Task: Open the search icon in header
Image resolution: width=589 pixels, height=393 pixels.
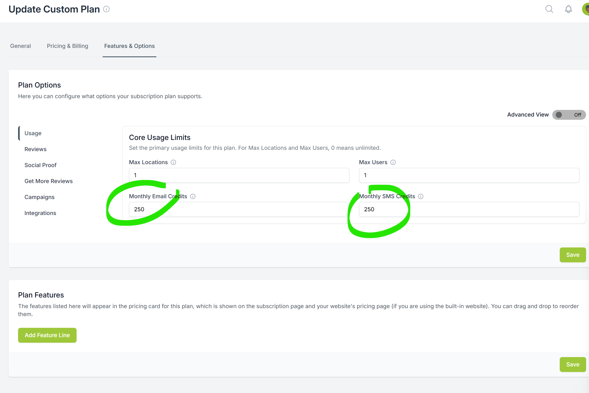Action: point(549,9)
